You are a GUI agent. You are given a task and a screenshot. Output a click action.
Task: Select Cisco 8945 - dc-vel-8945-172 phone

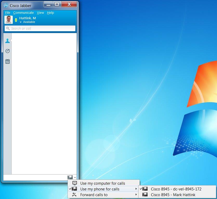[177, 189]
